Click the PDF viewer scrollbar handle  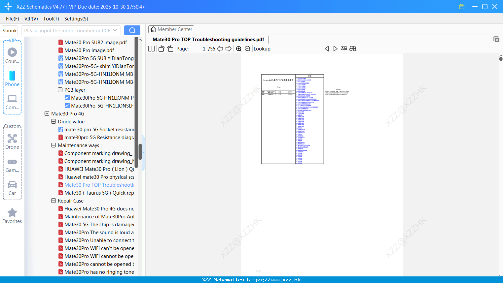tap(501, 59)
